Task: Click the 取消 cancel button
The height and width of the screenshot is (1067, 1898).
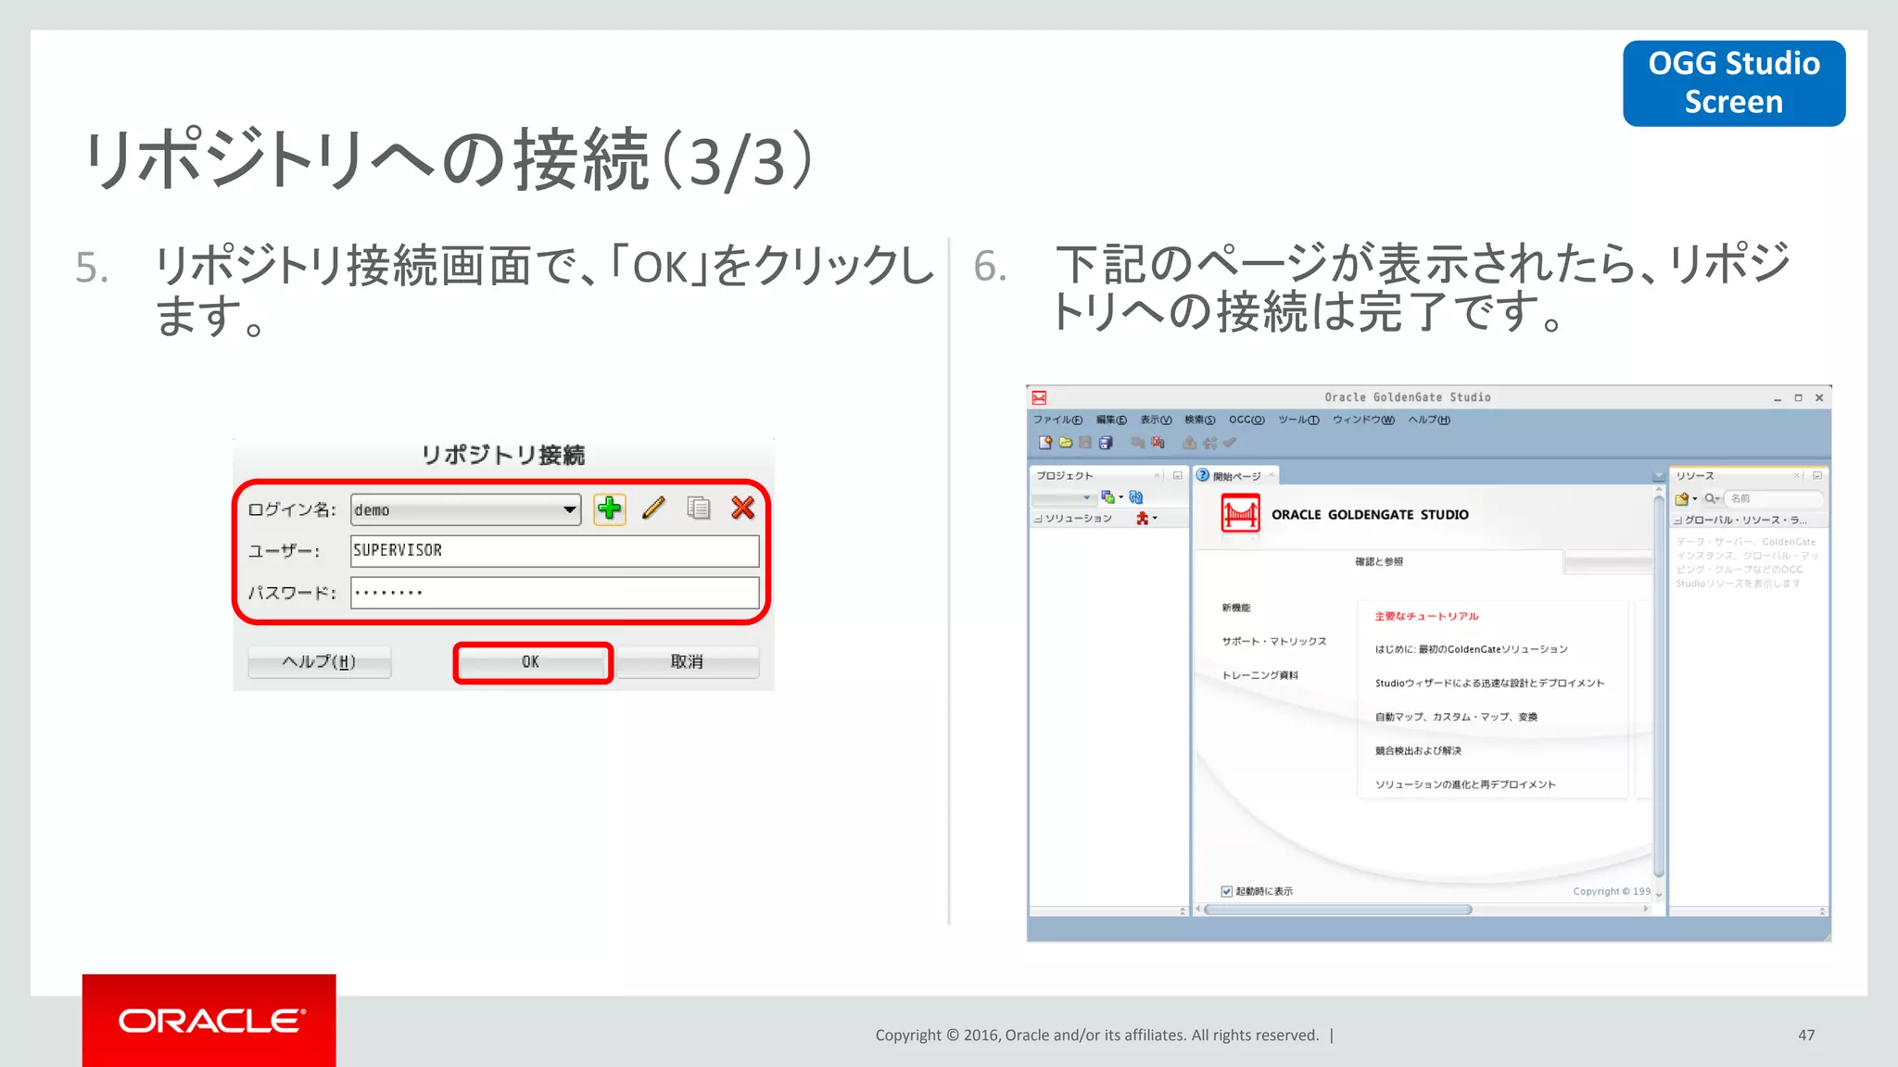Action: [687, 662]
